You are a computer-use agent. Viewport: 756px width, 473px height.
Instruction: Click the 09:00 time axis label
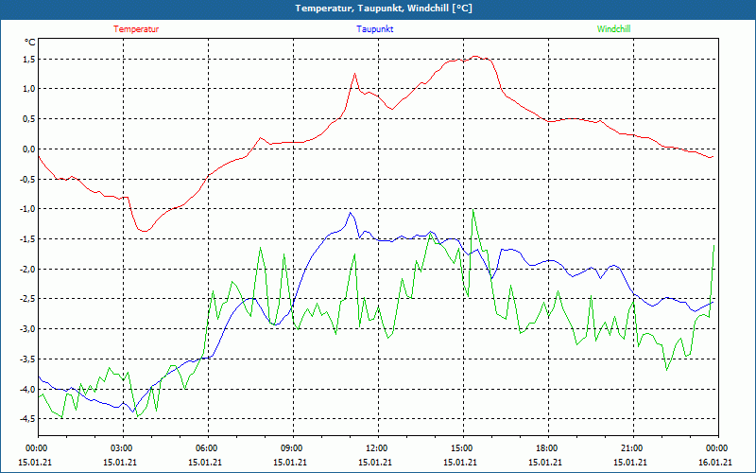point(293,447)
